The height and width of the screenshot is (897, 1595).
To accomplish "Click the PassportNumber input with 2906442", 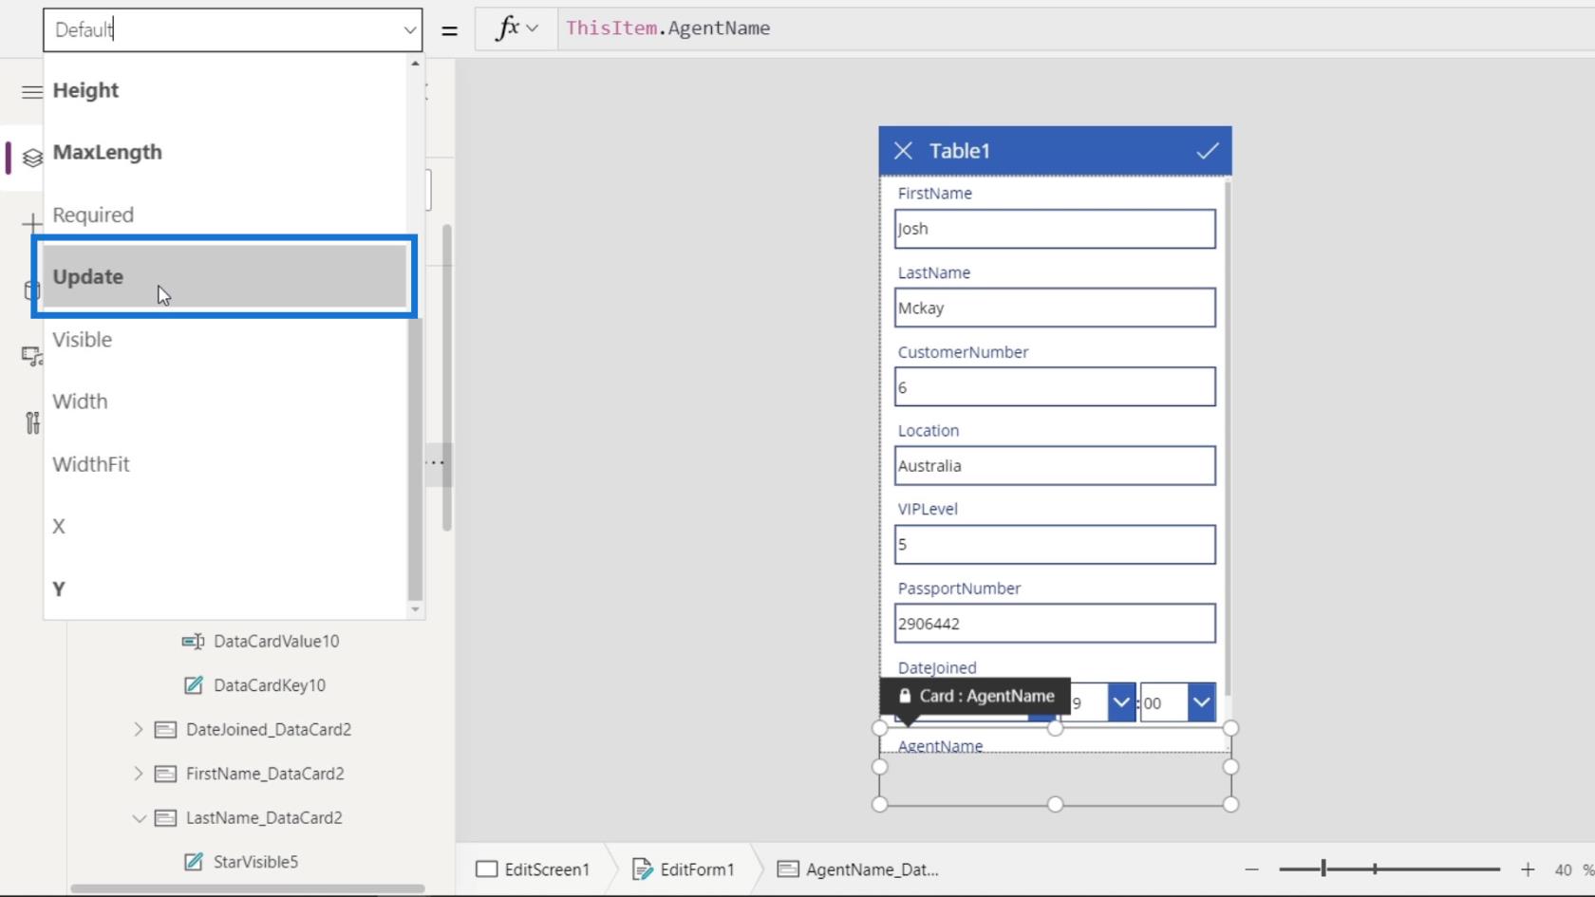I will coord(1055,624).
